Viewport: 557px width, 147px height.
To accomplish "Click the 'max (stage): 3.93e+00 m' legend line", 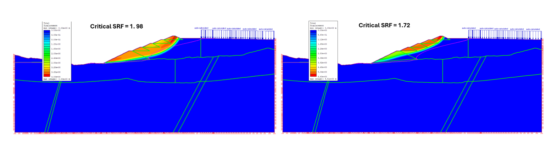I will click(57, 79).
